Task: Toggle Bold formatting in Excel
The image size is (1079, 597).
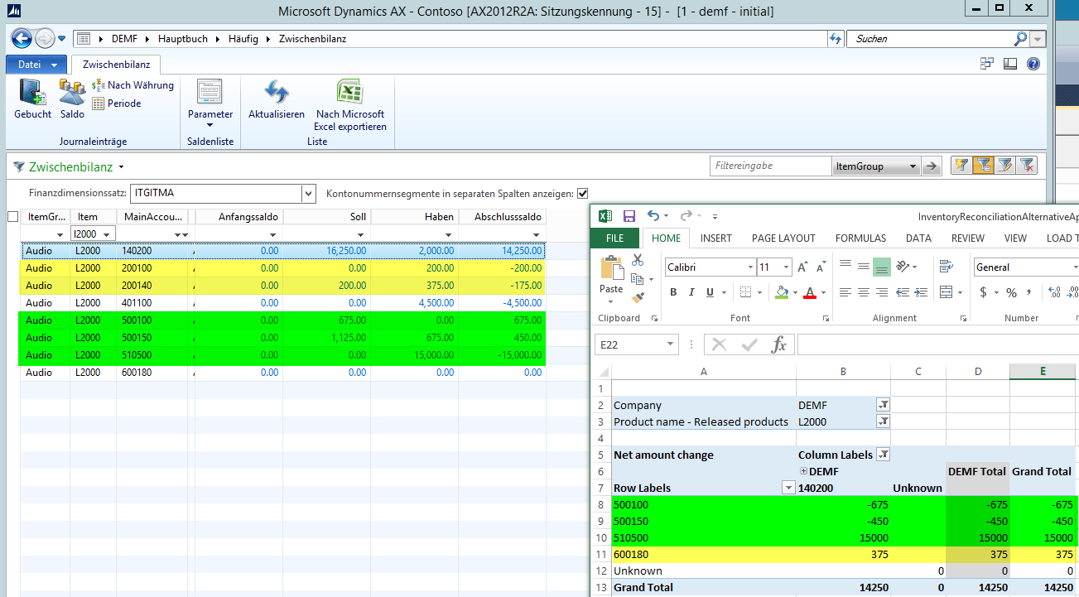Action: 673,292
